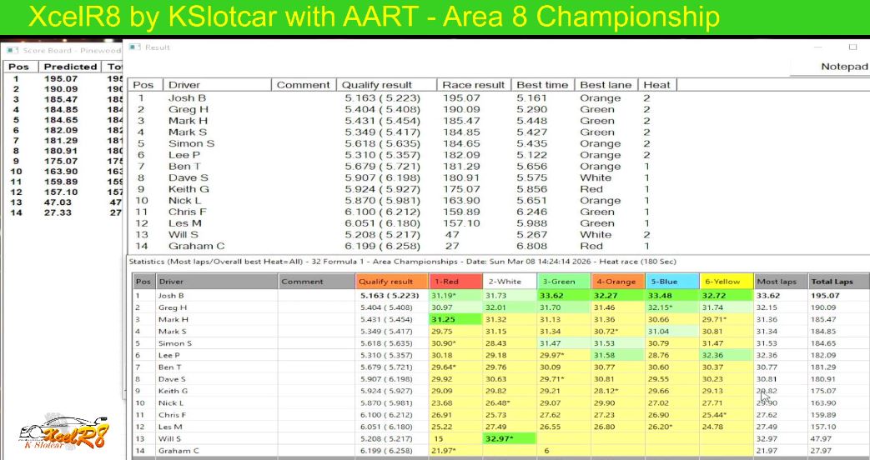
Task: Click the 6-Yellow lane header
Action: (726, 282)
